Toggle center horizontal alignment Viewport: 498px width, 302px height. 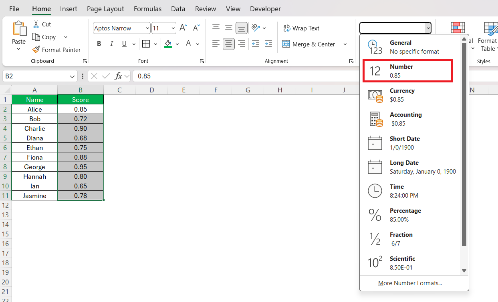(x=229, y=44)
